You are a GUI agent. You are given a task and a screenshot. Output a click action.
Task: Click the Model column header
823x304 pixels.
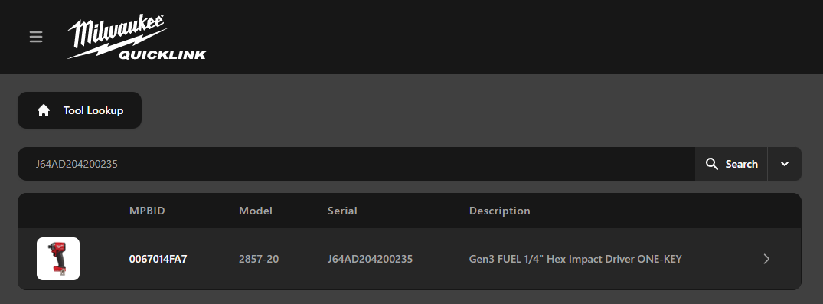pos(256,211)
